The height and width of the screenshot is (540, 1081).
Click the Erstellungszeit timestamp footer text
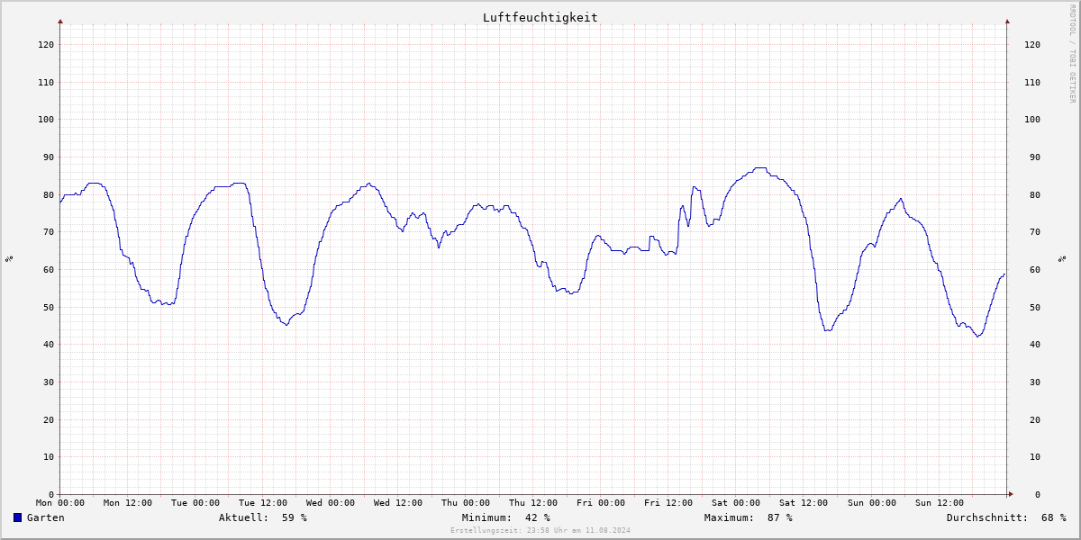(540, 530)
